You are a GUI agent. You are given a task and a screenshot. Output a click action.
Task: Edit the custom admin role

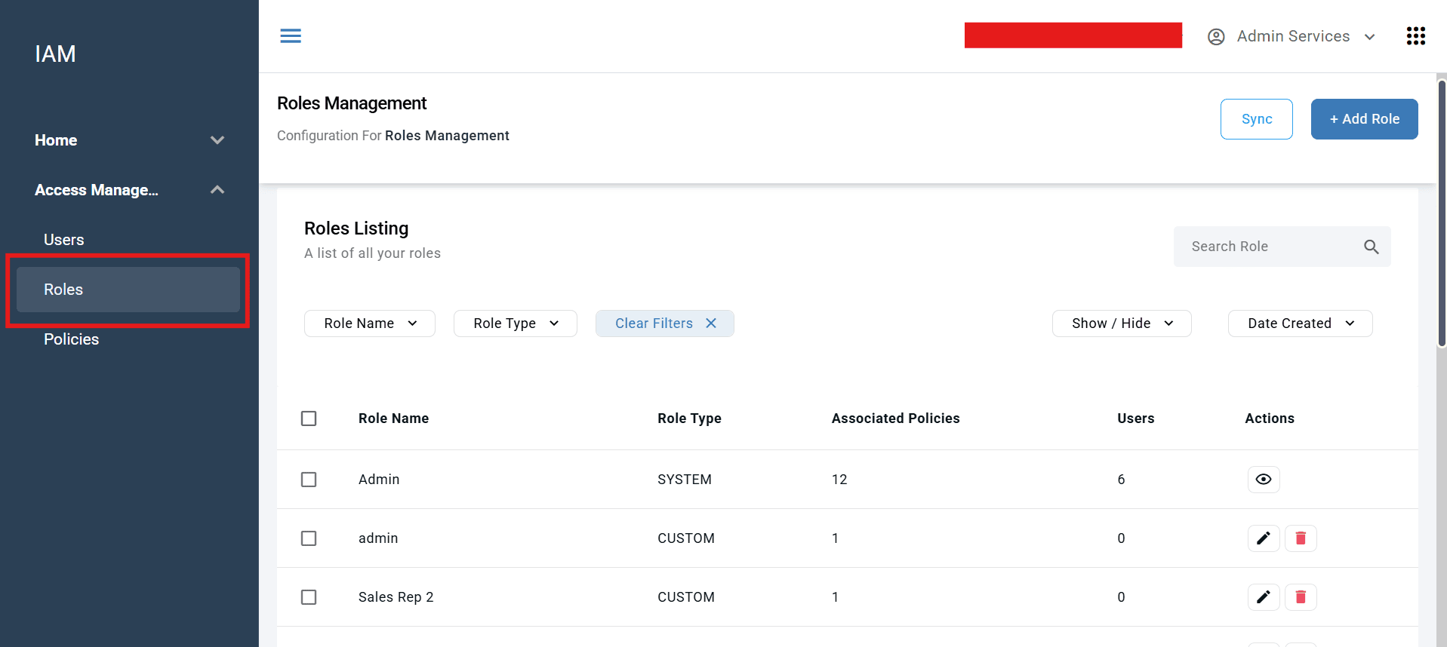coord(1263,538)
